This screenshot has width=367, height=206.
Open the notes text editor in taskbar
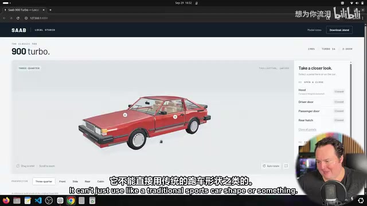28,200
